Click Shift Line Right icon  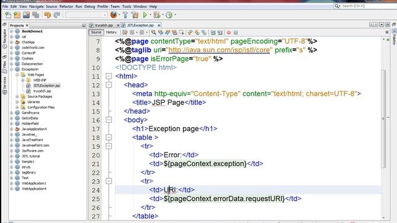point(220,32)
